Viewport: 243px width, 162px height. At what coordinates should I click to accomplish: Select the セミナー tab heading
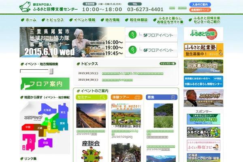92,97
